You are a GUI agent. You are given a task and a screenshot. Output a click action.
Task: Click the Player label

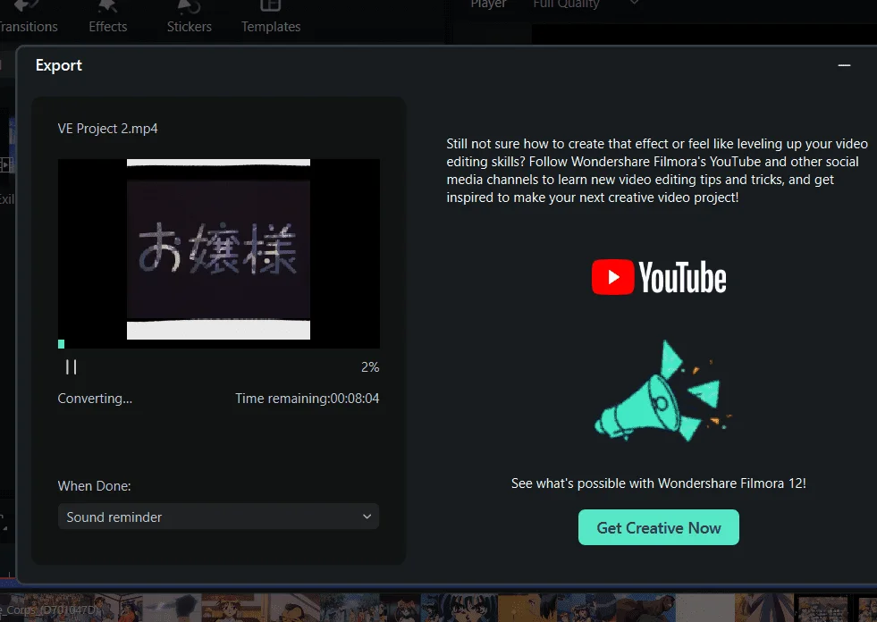(x=488, y=4)
